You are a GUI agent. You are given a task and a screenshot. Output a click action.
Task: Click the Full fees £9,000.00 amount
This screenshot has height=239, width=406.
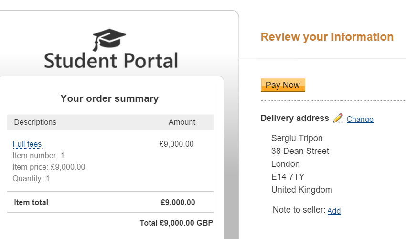point(176,144)
